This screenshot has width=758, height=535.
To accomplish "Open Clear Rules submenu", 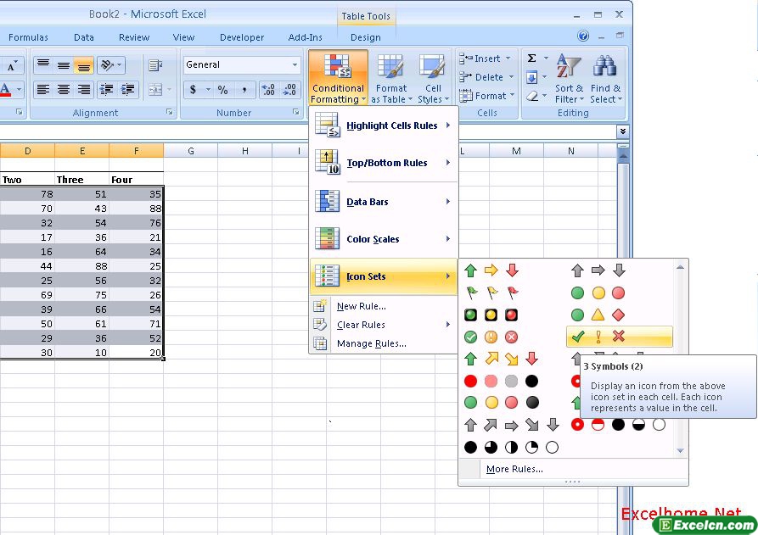I will (384, 325).
